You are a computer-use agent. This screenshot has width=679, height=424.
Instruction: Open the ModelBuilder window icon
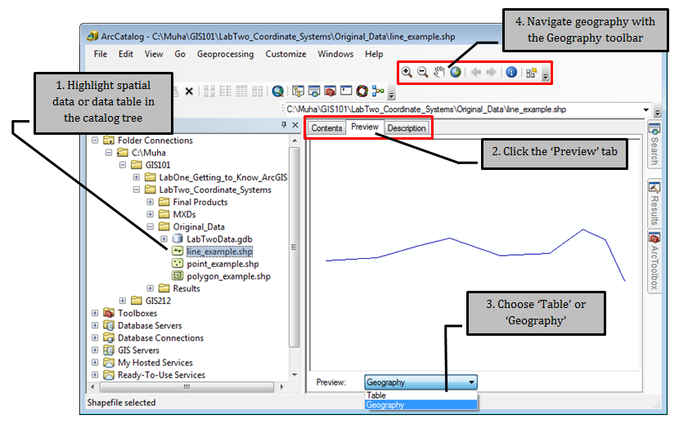[378, 91]
